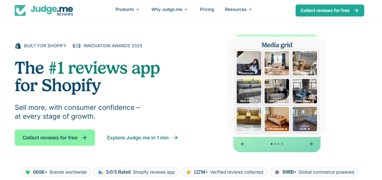Expand the Why Judge.me dropdown
Screen dimensions: 382x180
(170, 9)
